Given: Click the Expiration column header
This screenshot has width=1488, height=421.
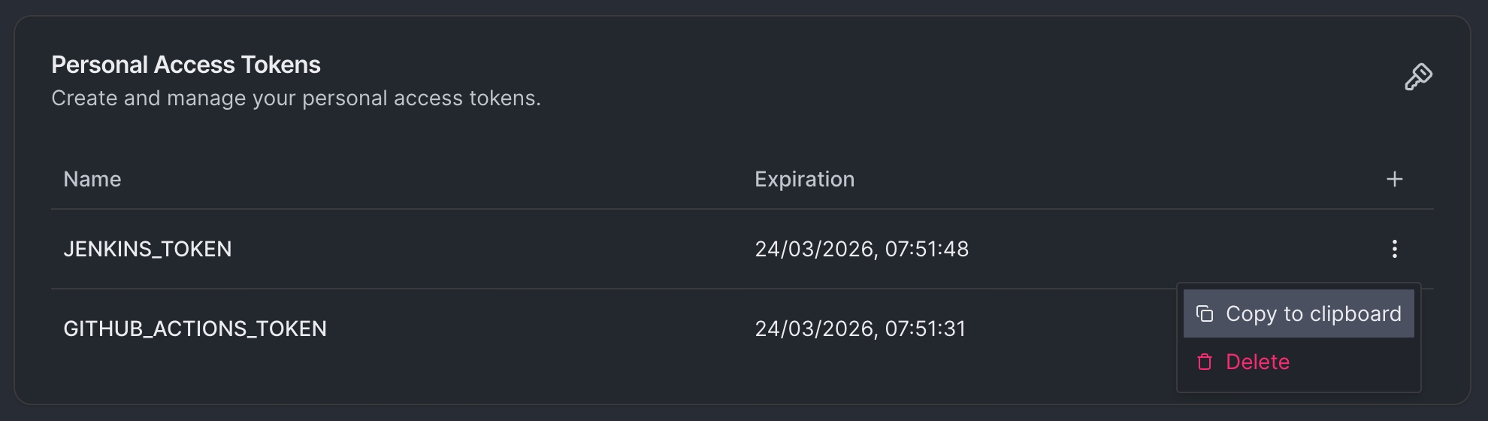Looking at the screenshot, I should tap(804, 179).
